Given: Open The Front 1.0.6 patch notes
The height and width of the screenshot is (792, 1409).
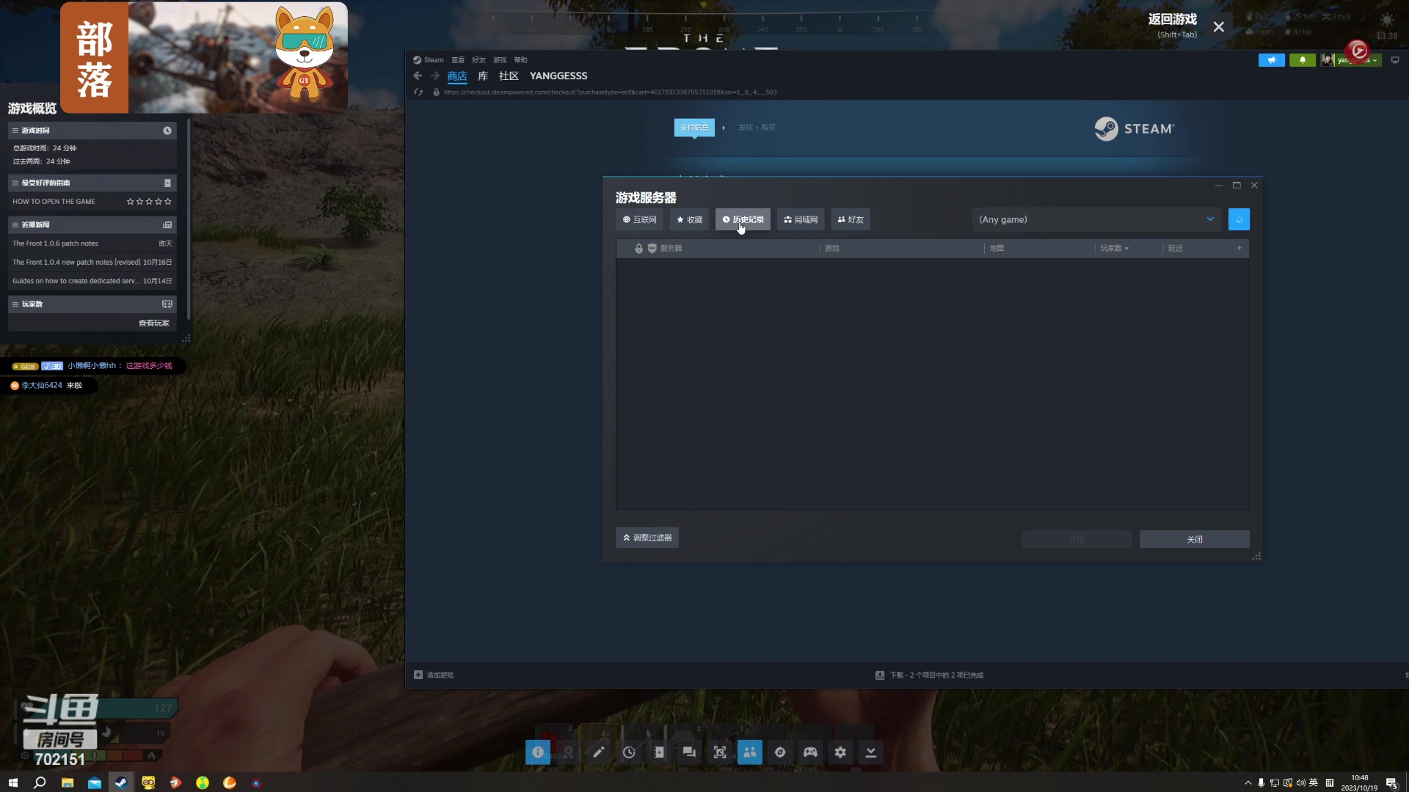Looking at the screenshot, I should coord(55,243).
